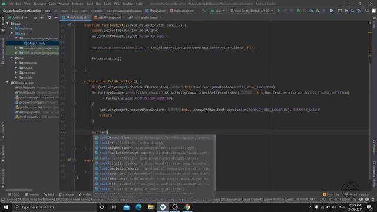This screenshot has width=377, height=212.
Task: Open the Cortana circle icon on taskbar
Action: [x=102, y=207]
